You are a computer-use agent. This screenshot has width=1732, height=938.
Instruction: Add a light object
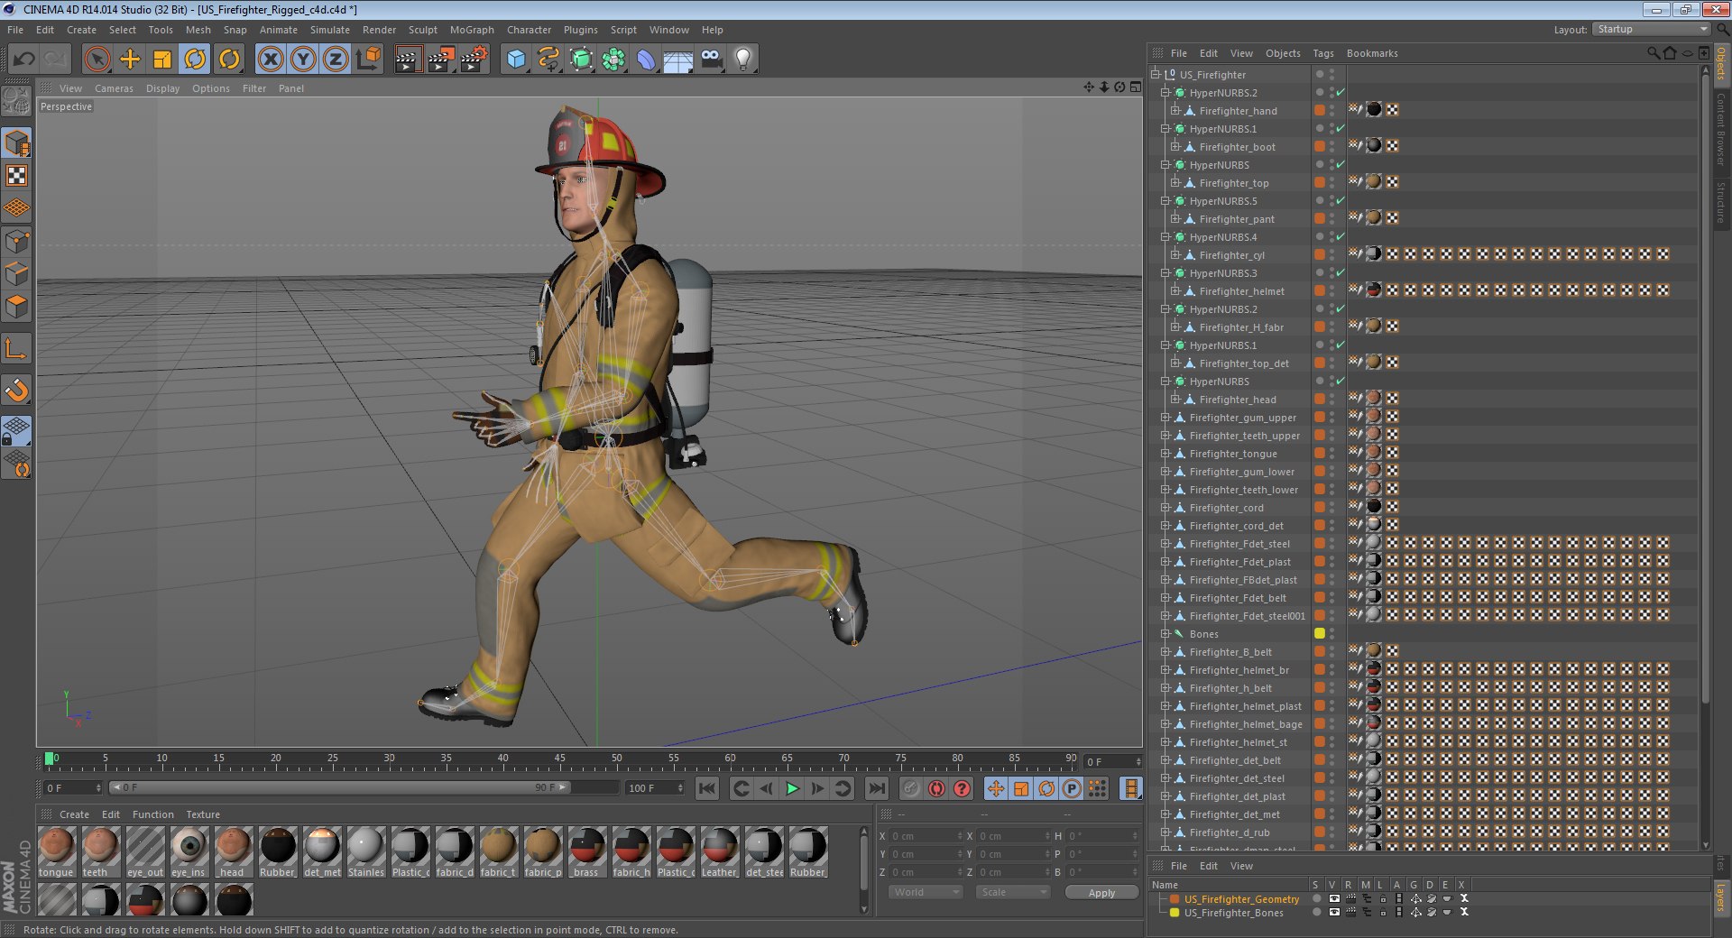click(x=743, y=60)
